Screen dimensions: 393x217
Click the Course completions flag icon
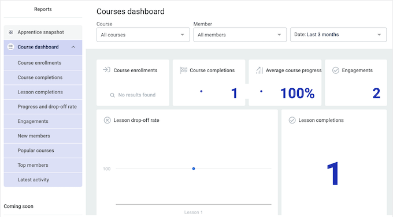click(183, 70)
